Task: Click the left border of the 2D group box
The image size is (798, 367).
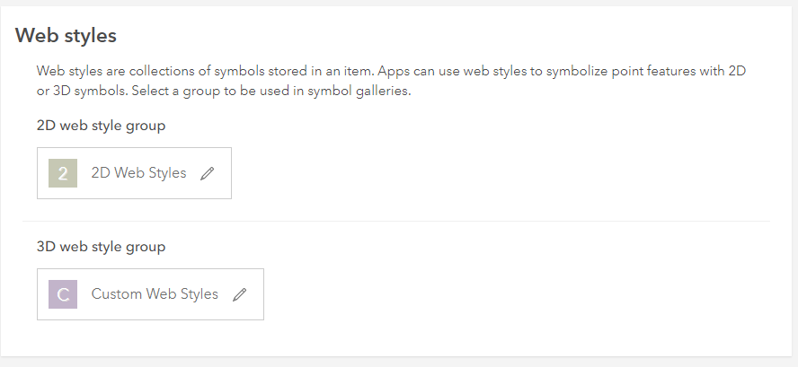Action: (37, 173)
